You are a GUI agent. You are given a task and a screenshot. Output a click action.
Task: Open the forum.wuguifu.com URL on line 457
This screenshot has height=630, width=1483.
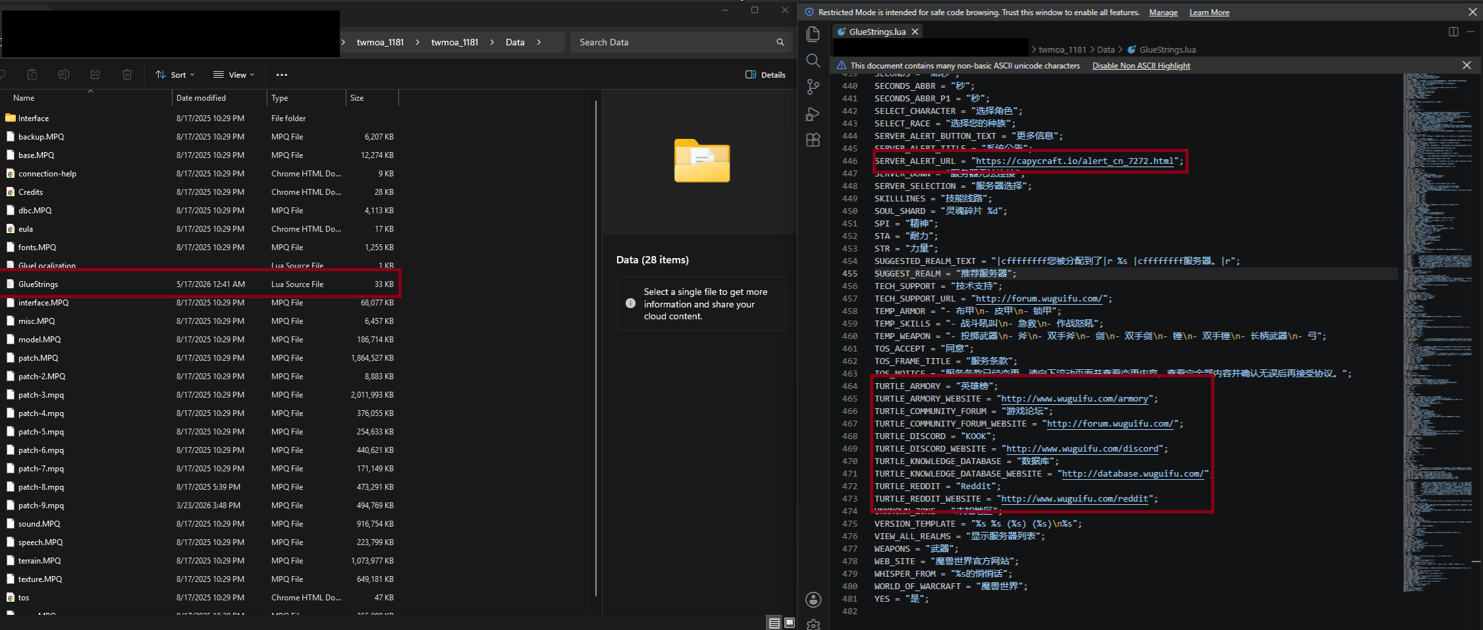click(x=1039, y=298)
